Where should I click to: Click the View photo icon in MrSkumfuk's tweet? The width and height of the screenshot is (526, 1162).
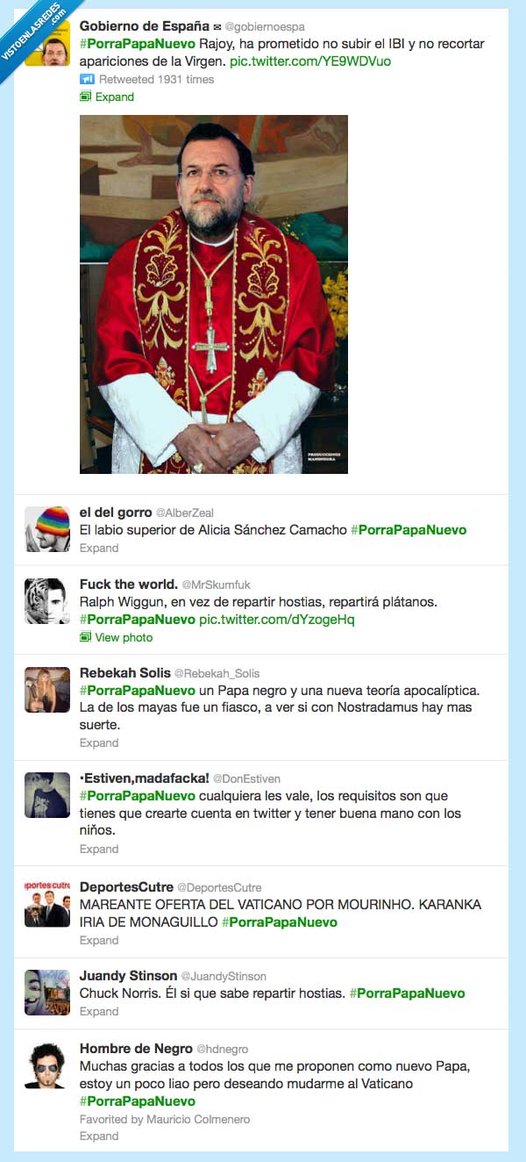(85, 638)
